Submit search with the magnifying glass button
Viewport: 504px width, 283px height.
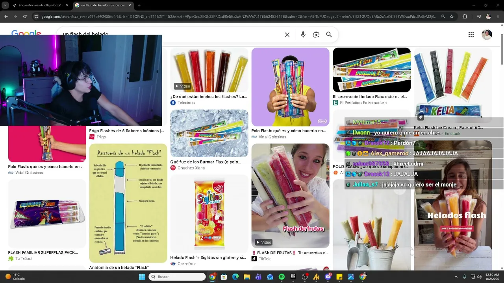pyautogui.click(x=329, y=35)
